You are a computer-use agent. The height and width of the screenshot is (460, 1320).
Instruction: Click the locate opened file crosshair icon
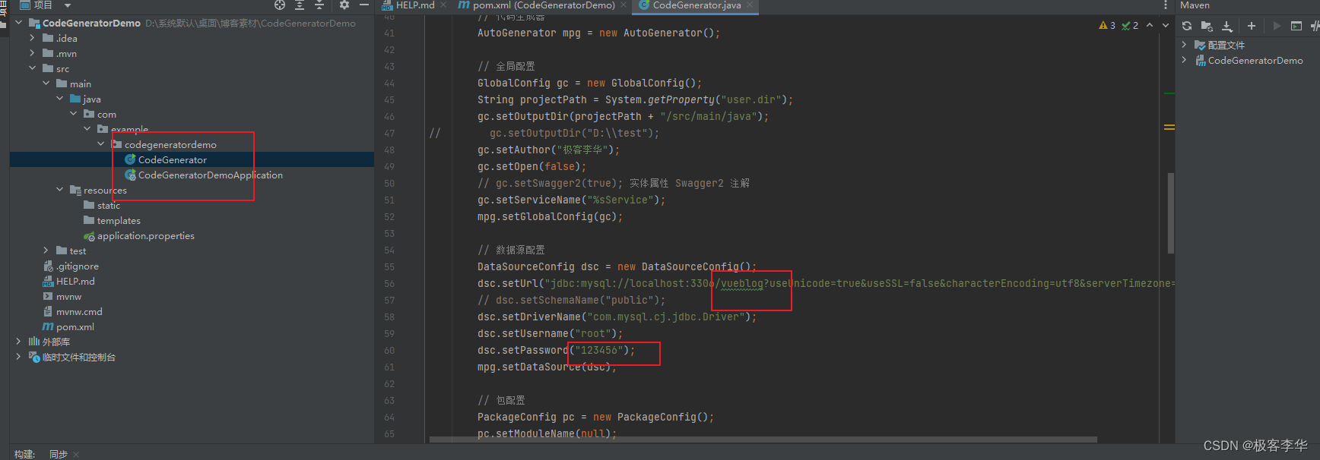coord(280,5)
